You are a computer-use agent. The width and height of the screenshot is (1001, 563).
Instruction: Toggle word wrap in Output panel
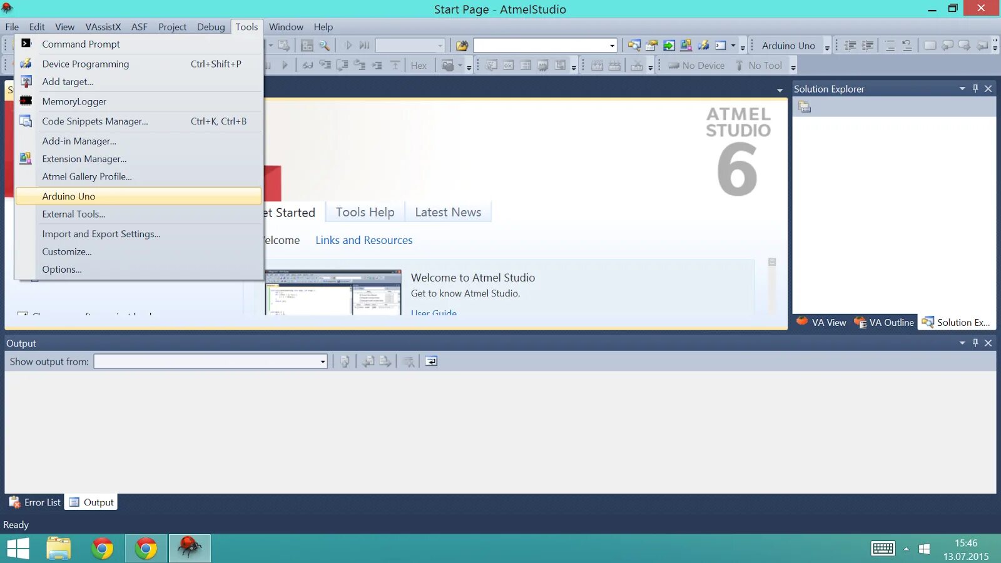tap(431, 361)
